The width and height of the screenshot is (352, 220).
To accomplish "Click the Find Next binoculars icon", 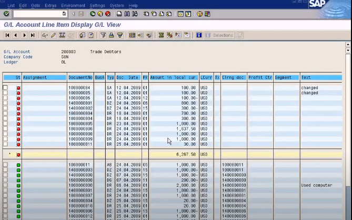I will pyautogui.click(x=135, y=14).
